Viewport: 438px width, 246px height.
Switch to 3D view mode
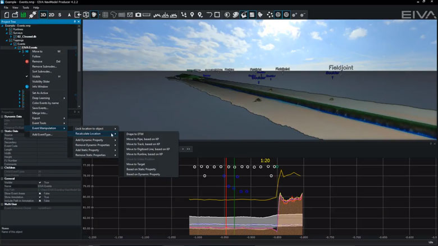click(x=43, y=15)
